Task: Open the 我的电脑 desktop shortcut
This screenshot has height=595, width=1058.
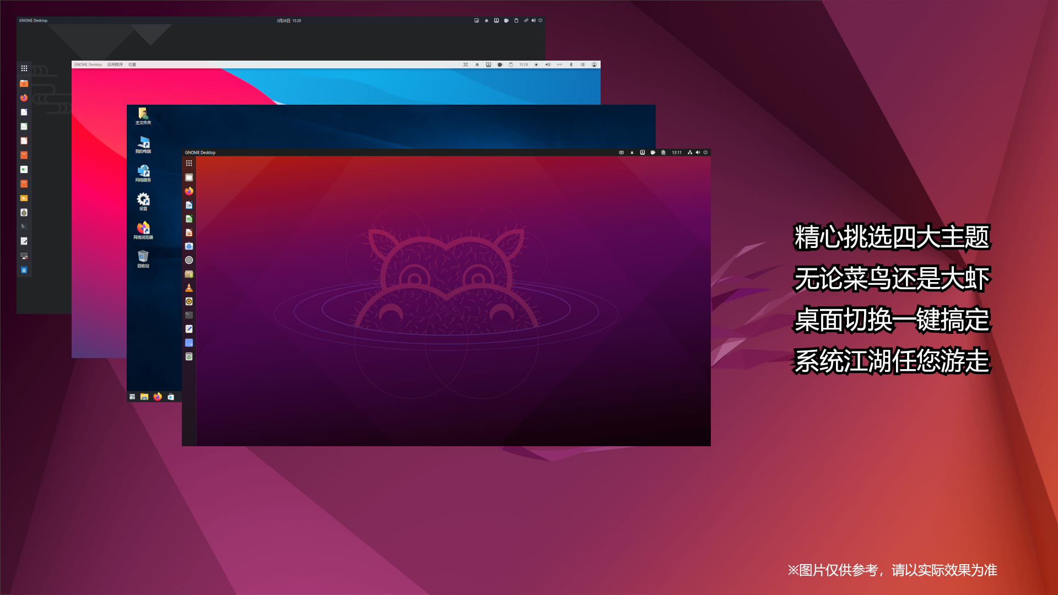Action: (143, 144)
